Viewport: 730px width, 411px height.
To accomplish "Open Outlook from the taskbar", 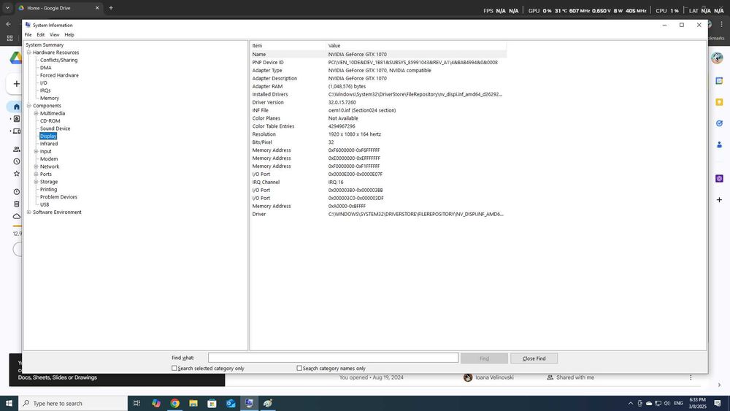I will tap(231, 403).
